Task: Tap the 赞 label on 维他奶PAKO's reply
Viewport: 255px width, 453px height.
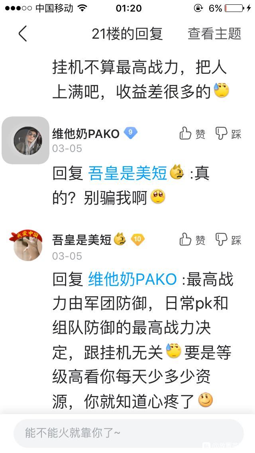Action: 200,134
